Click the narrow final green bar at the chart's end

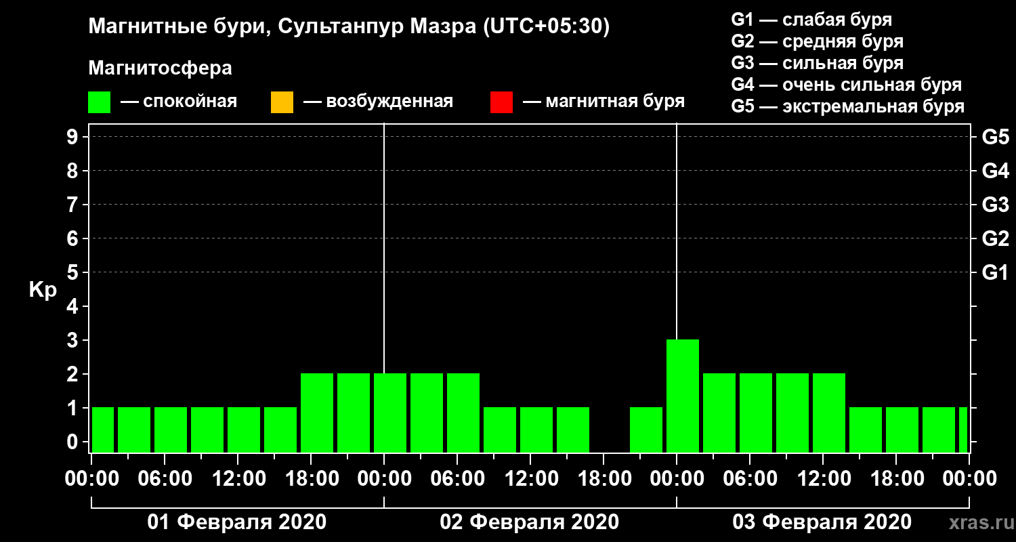click(963, 430)
